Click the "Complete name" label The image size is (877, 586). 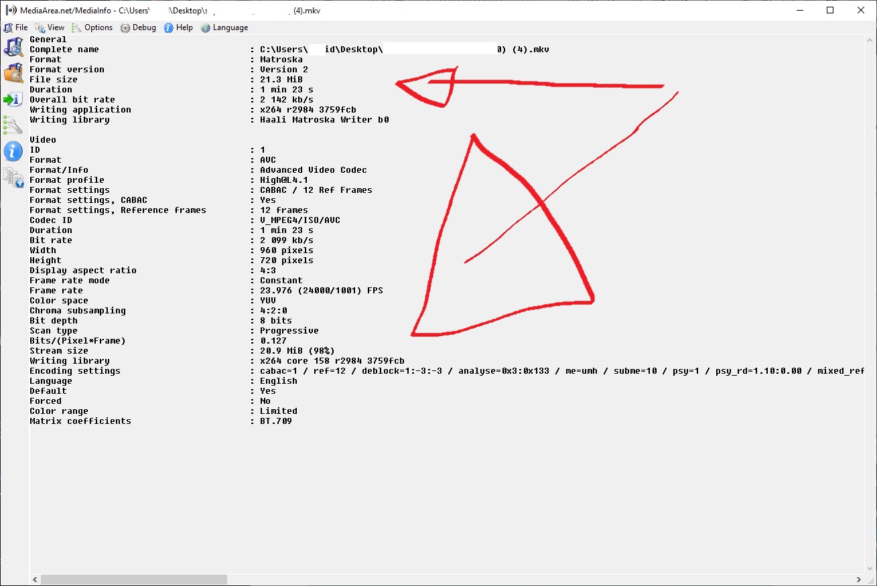click(64, 50)
